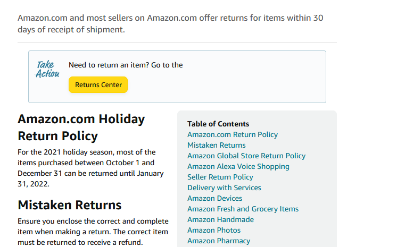Navigate to Delivery with Services section
The height and width of the screenshot is (247, 405).
(224, 188)
